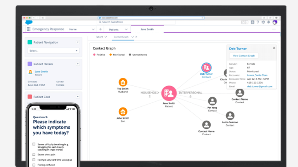Expand the Patient Navigation panel menu
298x167 pixels.
(x=78, y=42)
